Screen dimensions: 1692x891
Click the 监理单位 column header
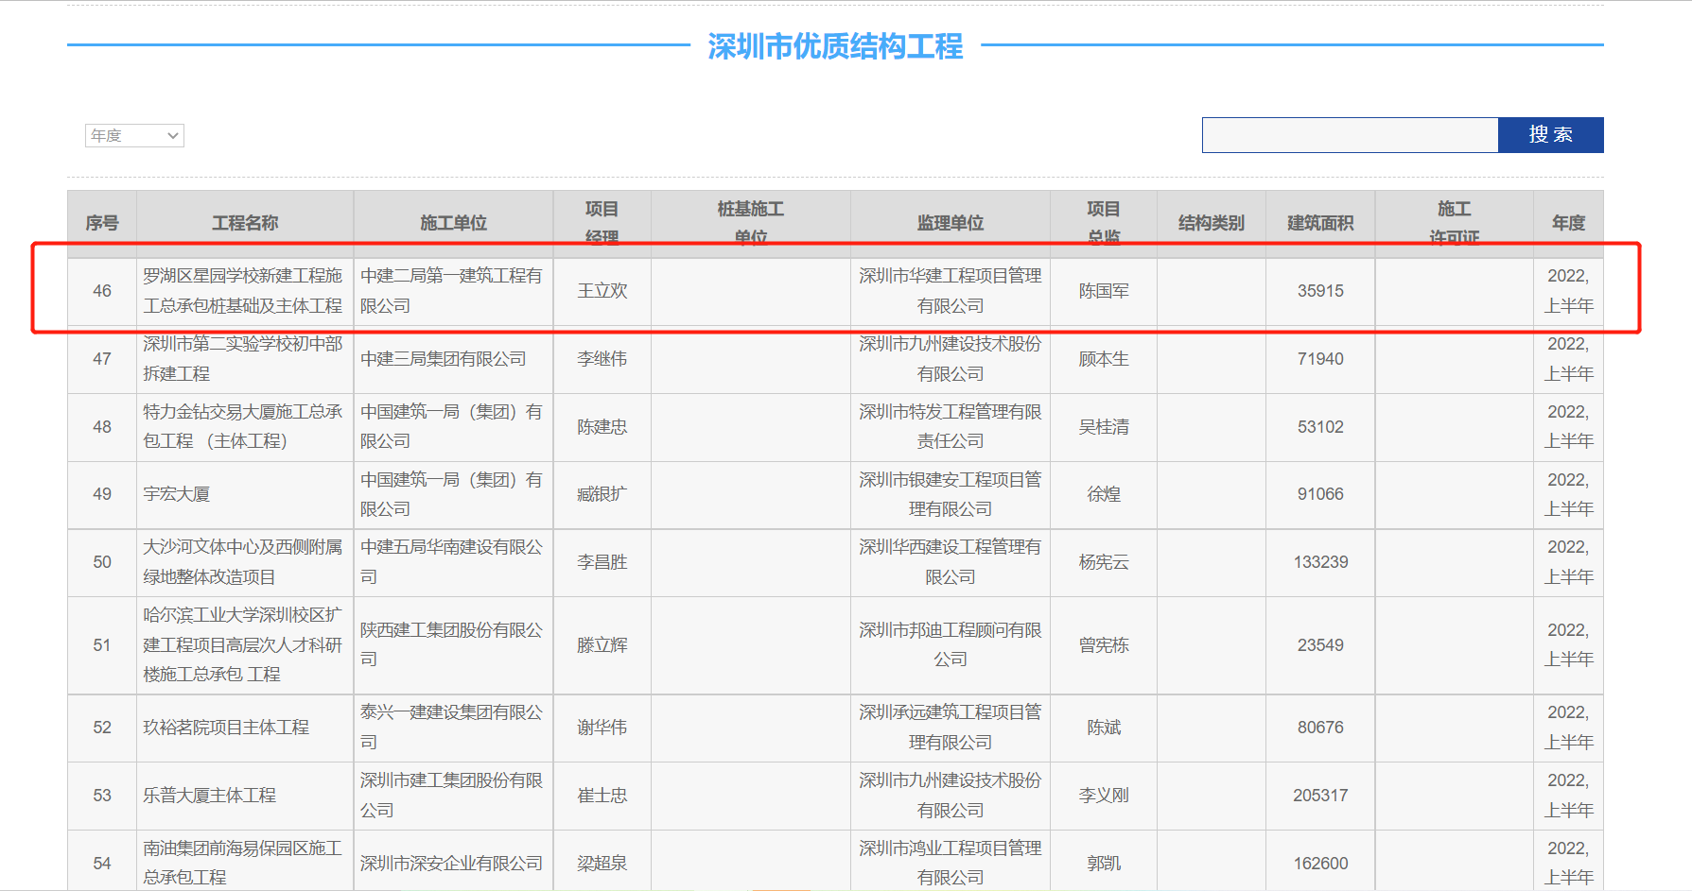coord(950,223)
